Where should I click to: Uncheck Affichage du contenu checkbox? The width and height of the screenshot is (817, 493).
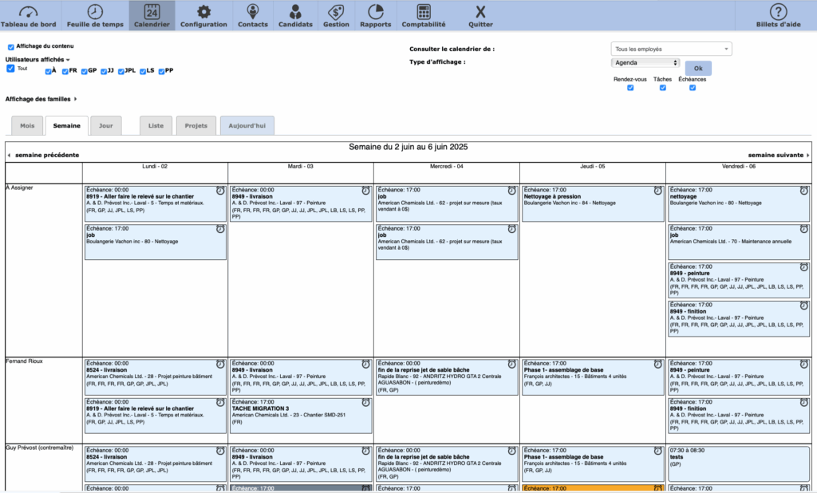pos(11,47)
